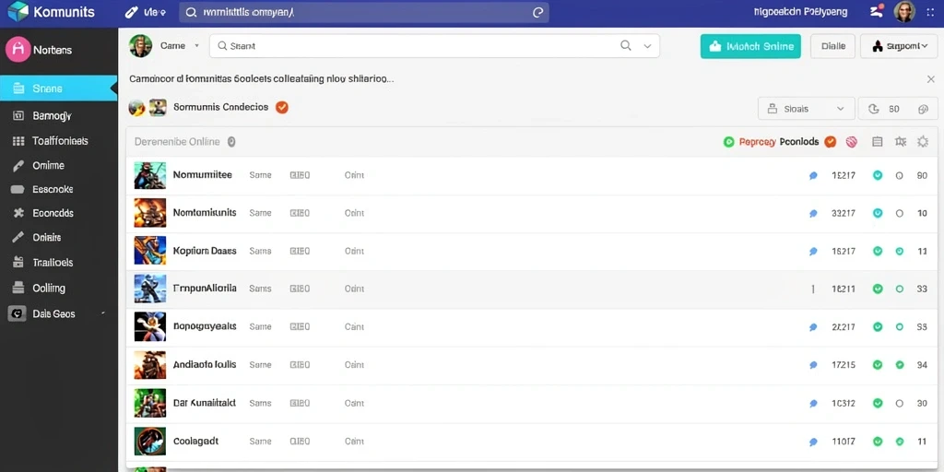Click the refresh icon in top search bar
Viewport: 944px width, 472px height.
(x=537, y=12)
